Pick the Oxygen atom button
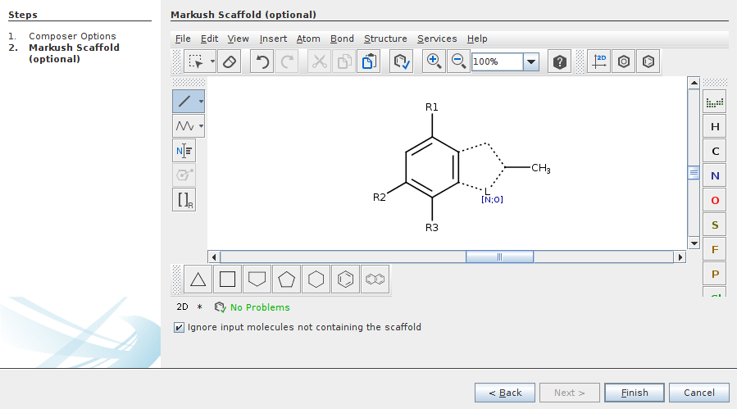This screenshot has height=409, width=737. pyautogui.click(x=715, y=201)
